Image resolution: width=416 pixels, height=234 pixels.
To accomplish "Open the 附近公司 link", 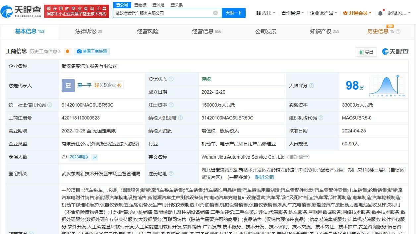I will pyautogui.click(x=265, y=177).
